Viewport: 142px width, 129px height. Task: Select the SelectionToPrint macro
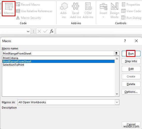[58, 65]
